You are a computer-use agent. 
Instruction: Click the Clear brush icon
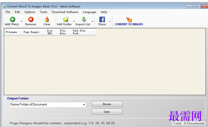coord(47,19)
